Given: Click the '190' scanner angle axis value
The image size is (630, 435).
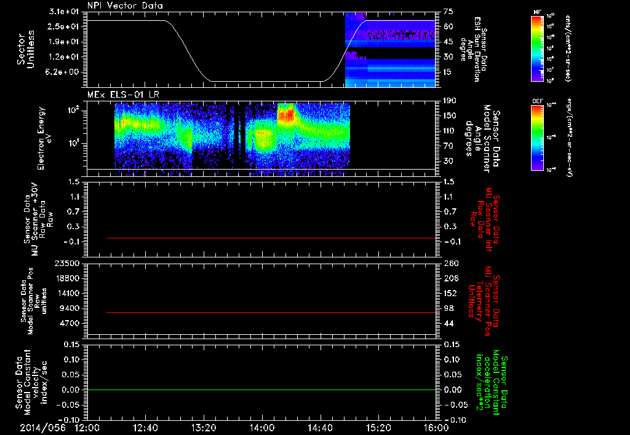Looking at the screenshot, I should pos(450,101).
